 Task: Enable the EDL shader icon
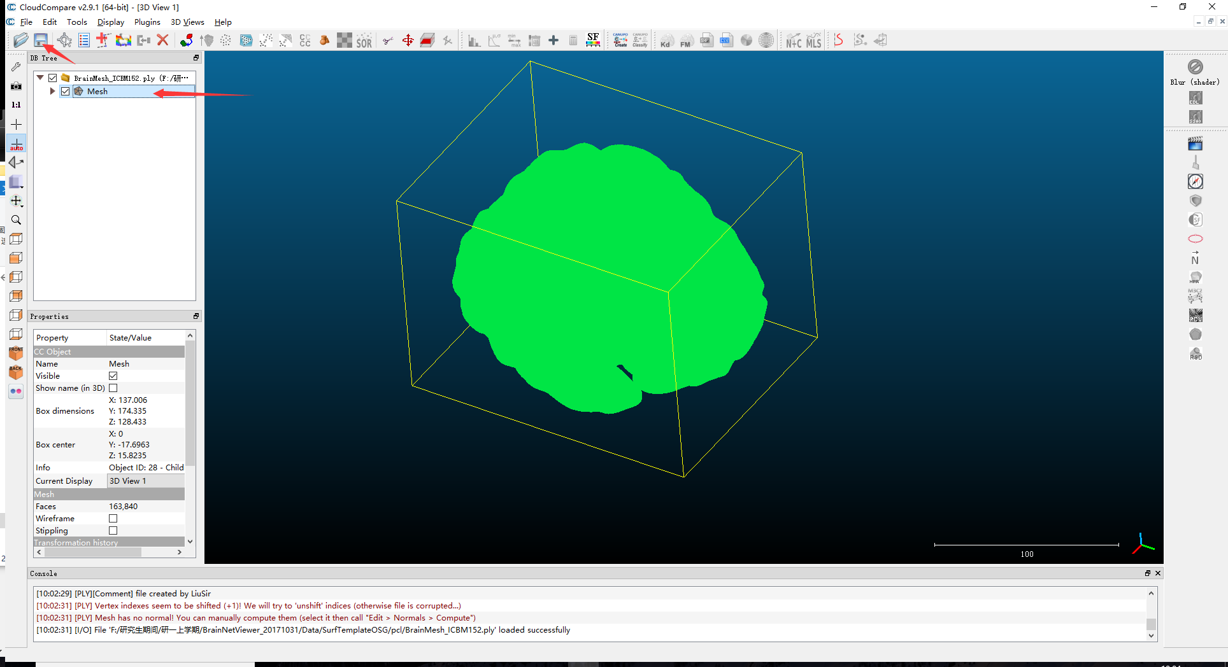pos(1195,98)
